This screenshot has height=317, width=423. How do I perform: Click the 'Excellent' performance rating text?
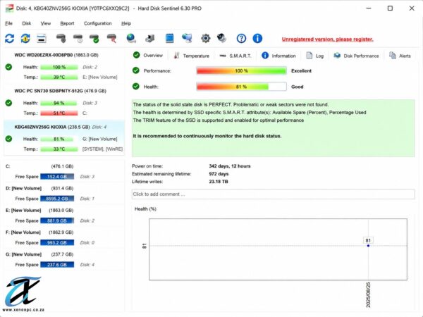[x=301, y=71]
